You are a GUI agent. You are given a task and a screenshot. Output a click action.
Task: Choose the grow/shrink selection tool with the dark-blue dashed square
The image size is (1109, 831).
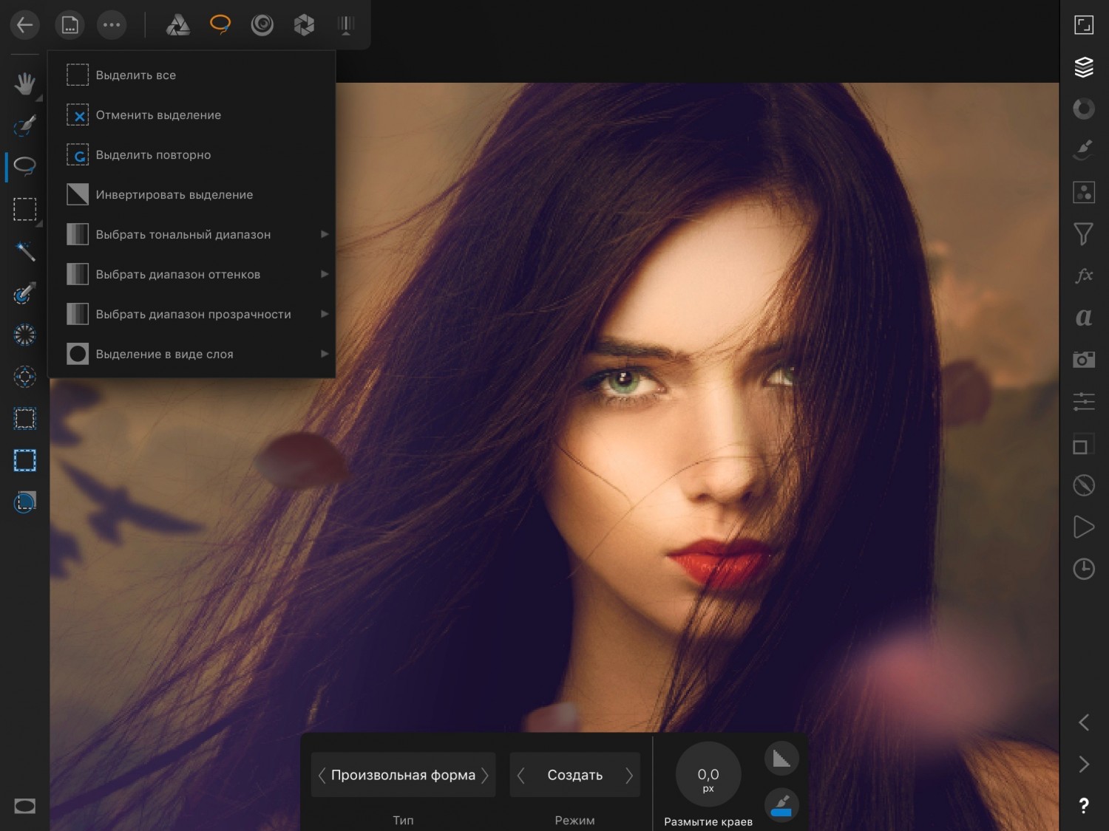(x=25, y=419)
